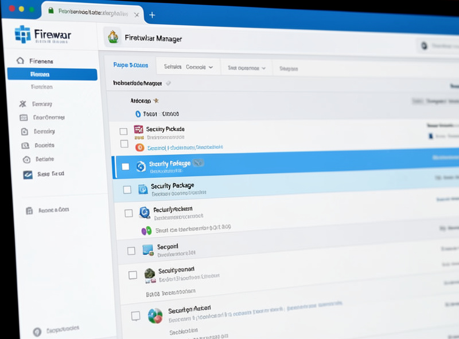Toggle checkbox of highlighted Security Package row
Image resolution: width=459 pixels, height=339 pixels.
point(126,167)
